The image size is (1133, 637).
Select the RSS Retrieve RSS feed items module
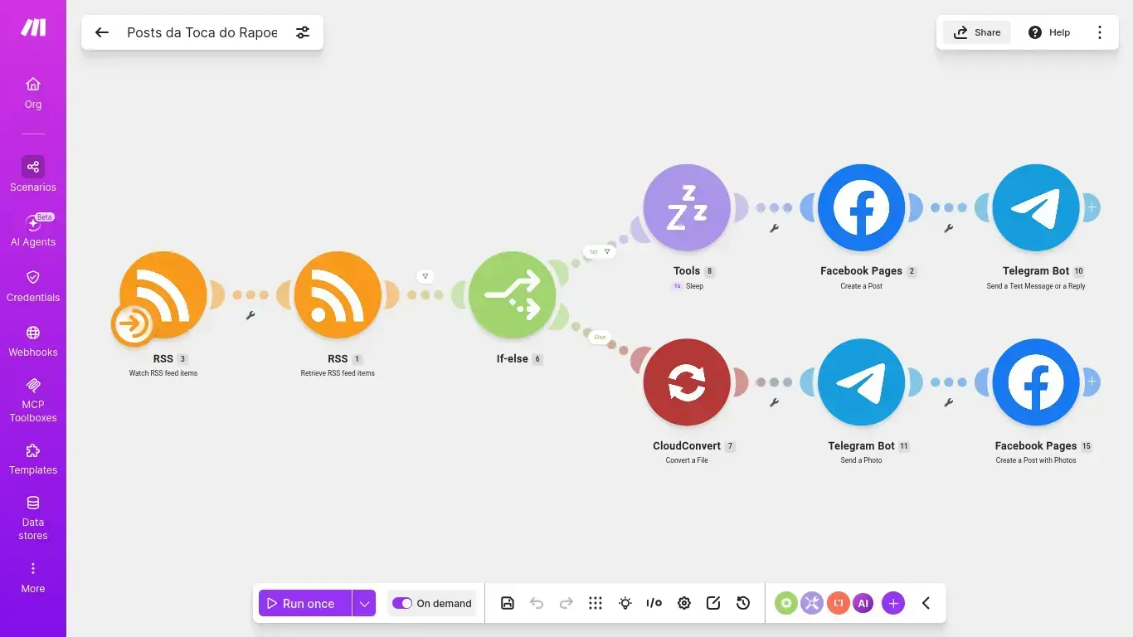[x=338, y=295]
